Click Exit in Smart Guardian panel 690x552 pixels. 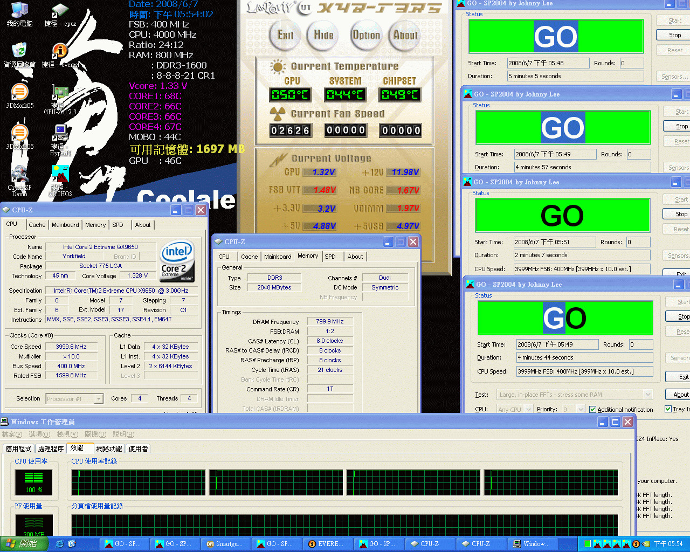tap(285, 36)
